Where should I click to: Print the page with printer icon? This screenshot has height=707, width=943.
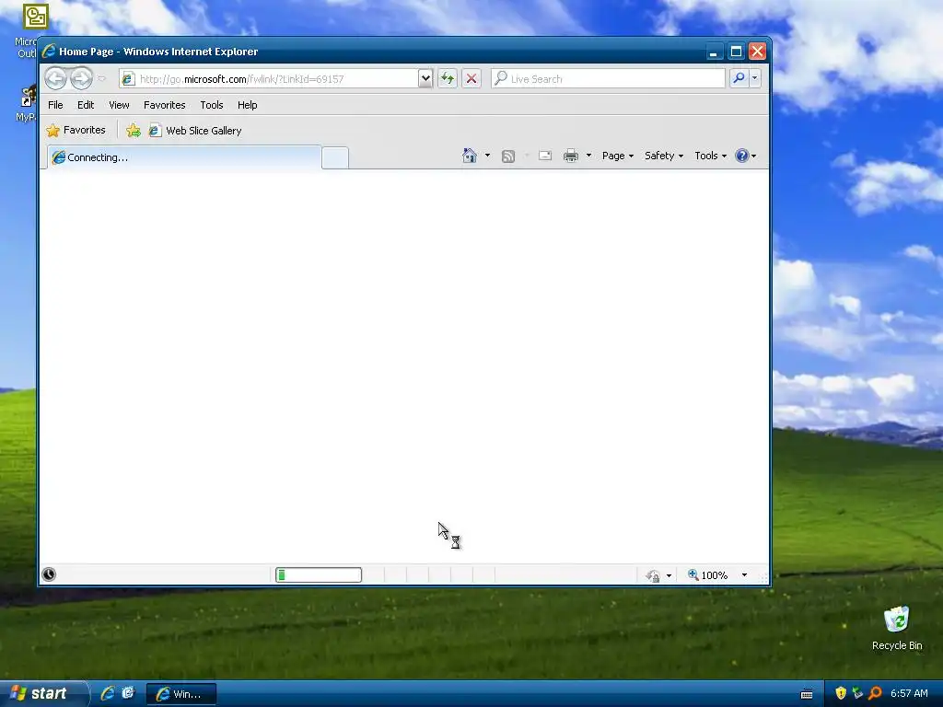(x=571, y=156)
